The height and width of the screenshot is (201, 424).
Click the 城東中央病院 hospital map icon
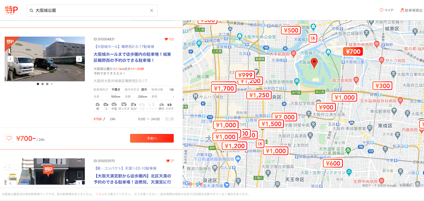pos(378,45)
